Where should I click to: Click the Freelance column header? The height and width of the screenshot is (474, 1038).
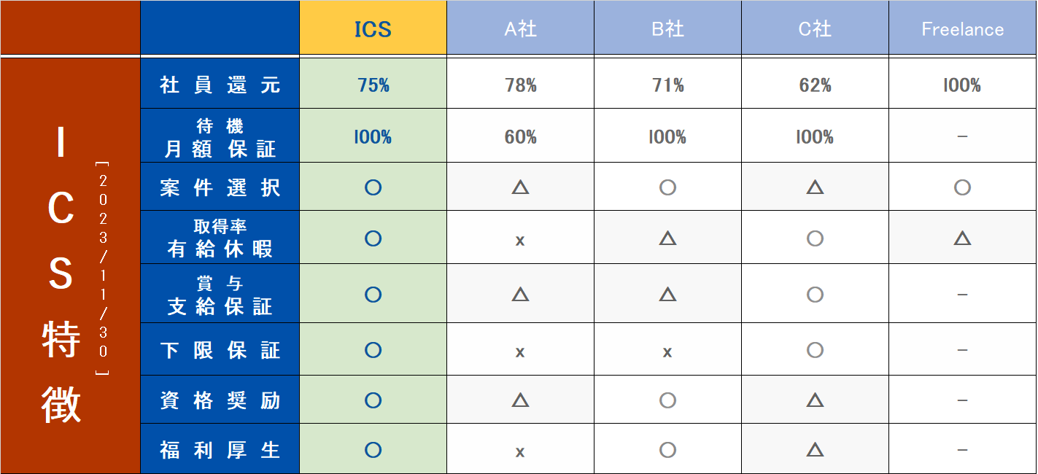tap(962, 29)
